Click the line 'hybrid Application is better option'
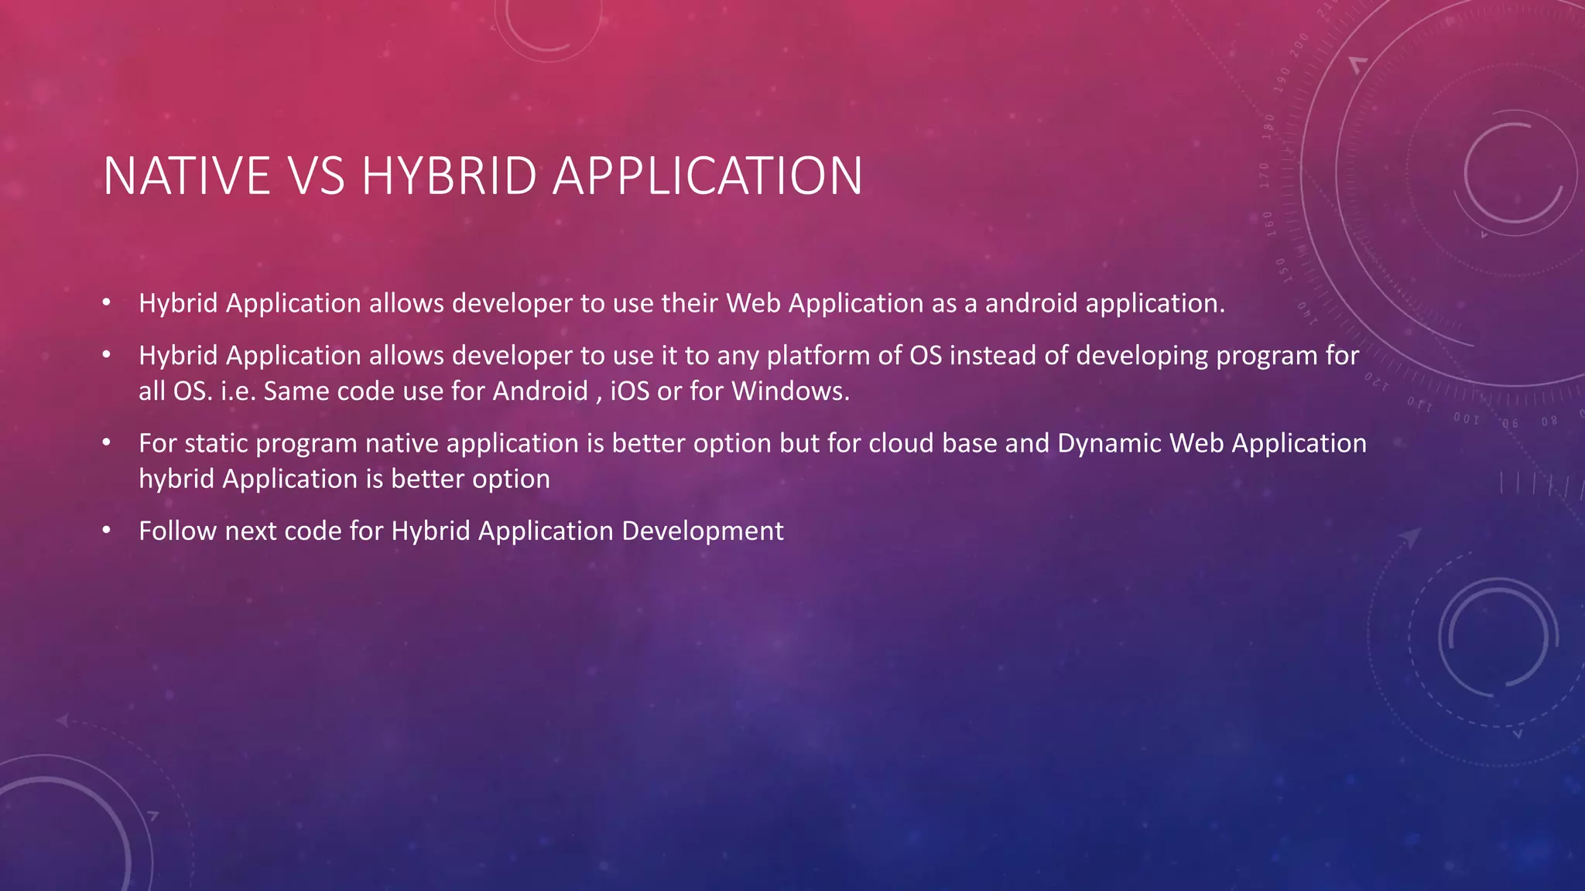Screen dimensions: 1585x891 coord(344,479)
